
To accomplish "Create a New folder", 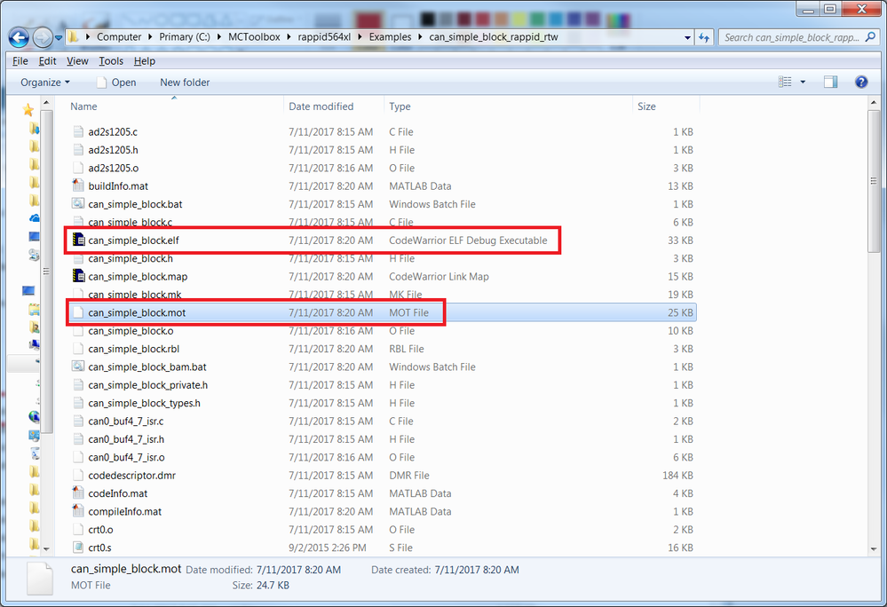I will click(x=185, y=83).
